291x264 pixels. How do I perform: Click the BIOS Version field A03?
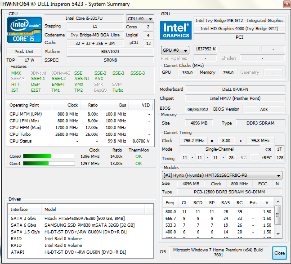[x=264, y=109]
